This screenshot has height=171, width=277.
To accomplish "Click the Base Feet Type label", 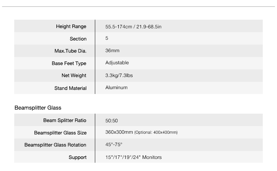I will tap(69, 64).
